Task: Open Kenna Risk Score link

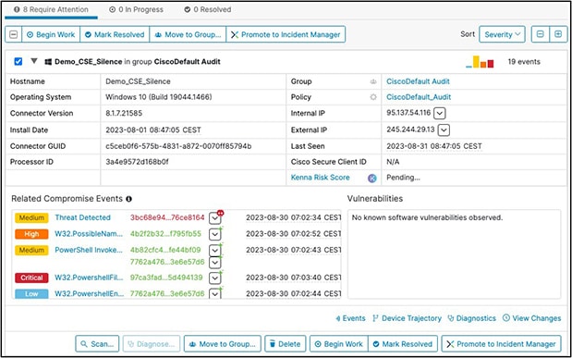Action: (320, 178)
